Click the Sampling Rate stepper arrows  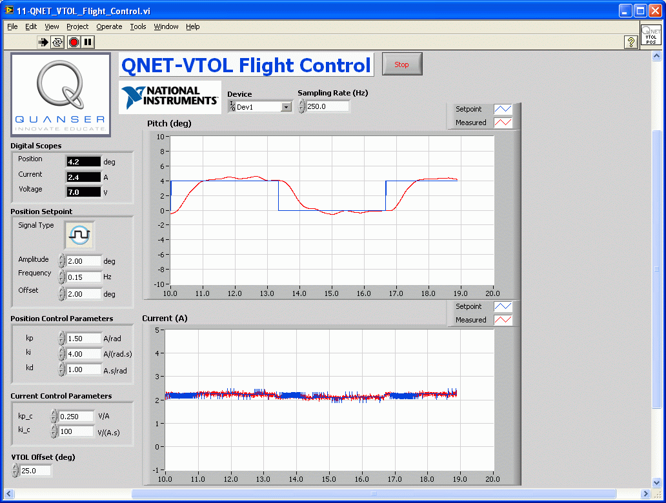301,106
